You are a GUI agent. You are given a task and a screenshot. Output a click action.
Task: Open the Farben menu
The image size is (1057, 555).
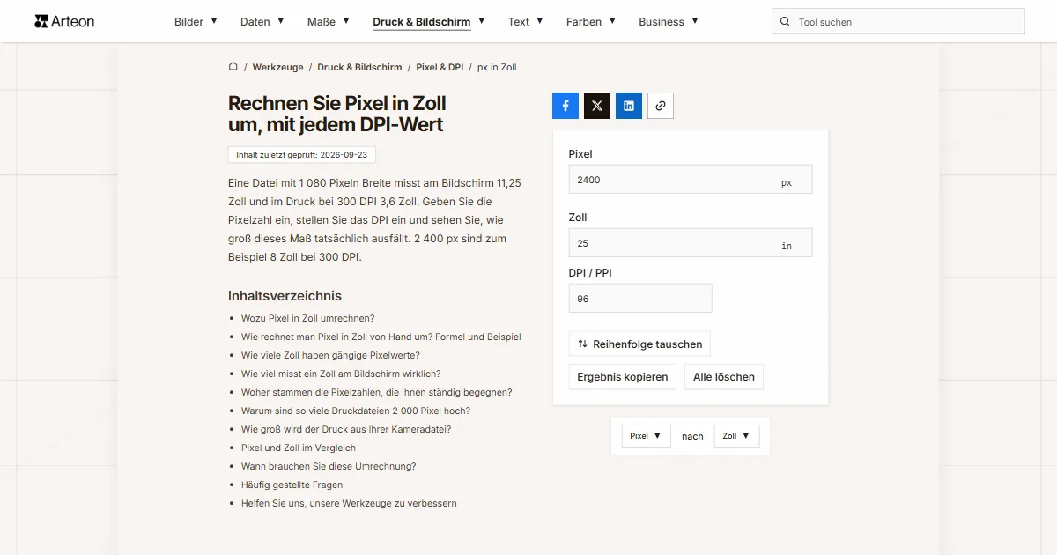tap(591, 22)
